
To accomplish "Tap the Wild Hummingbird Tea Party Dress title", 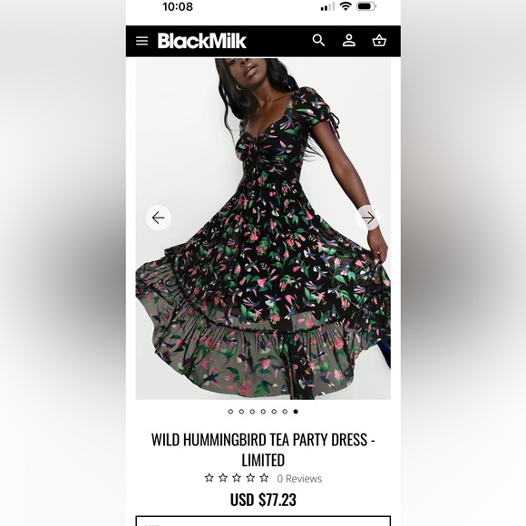I will point(263,450).
